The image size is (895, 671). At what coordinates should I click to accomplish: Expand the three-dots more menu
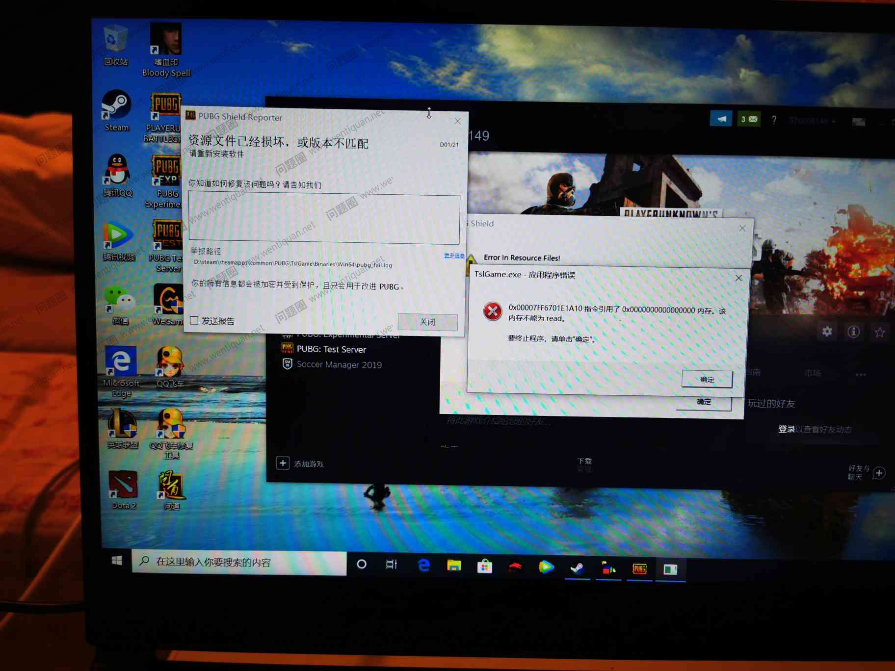point(860,374)
